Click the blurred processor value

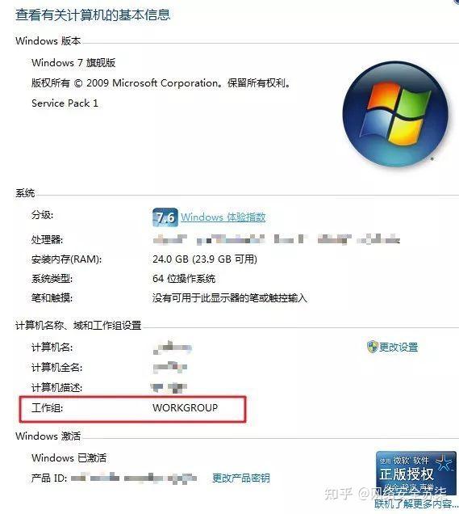coord(277,239)
